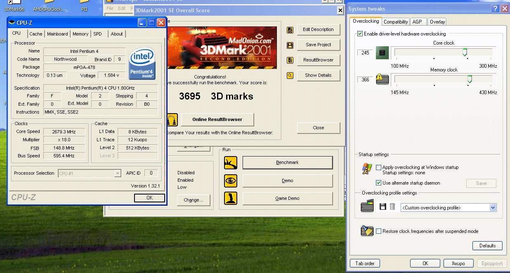Viewport: 510px width, 273px height.
Task: Click the MadOnion 3DMark2001 banner image
Action: click(x=222, y=47)
